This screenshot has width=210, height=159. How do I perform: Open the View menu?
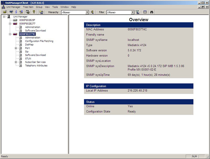coord(47,7)
